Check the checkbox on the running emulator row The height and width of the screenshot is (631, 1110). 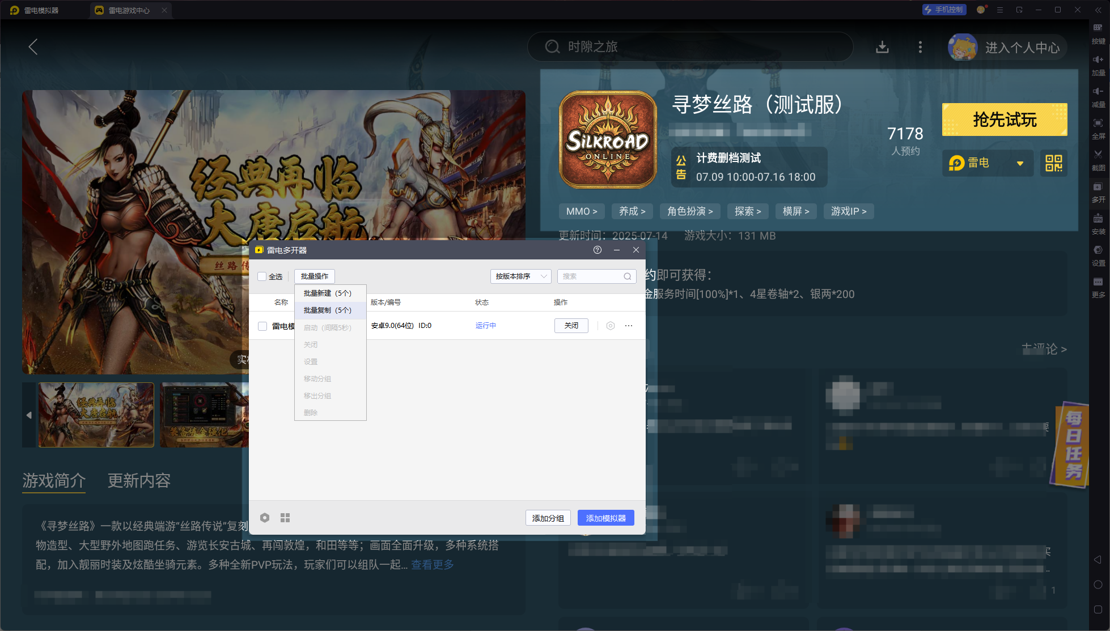pos(262,326)
